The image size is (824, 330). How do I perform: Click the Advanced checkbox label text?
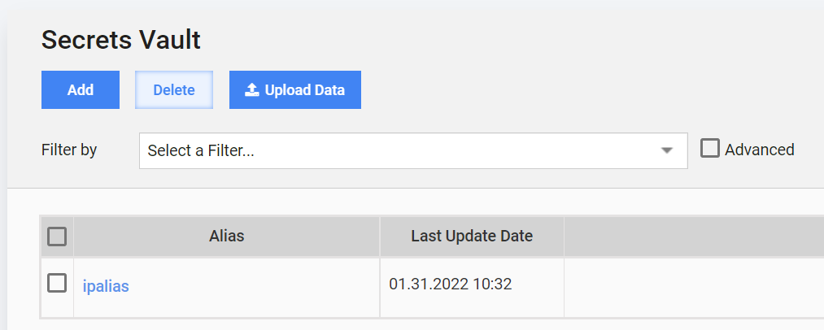pos(760,150)
